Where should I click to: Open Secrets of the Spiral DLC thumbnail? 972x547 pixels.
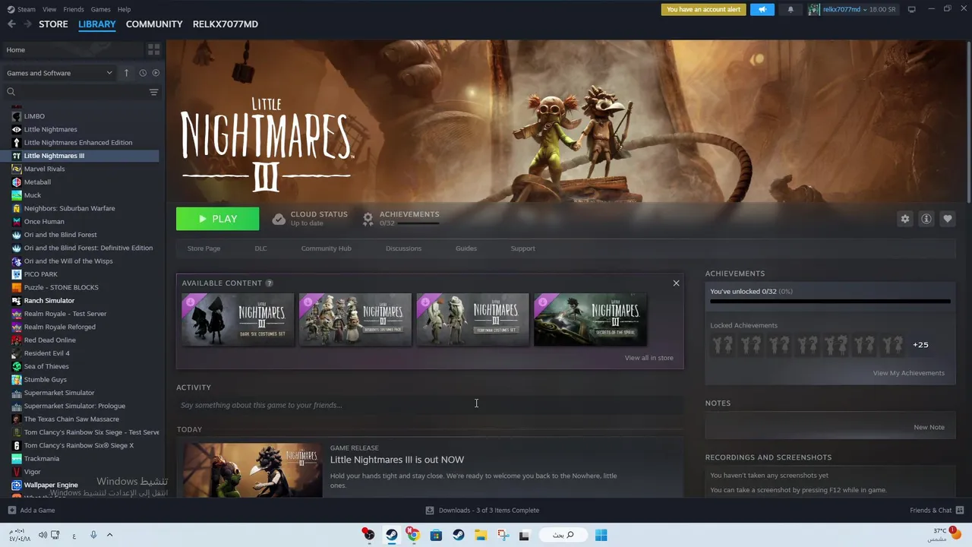(590, 319)
